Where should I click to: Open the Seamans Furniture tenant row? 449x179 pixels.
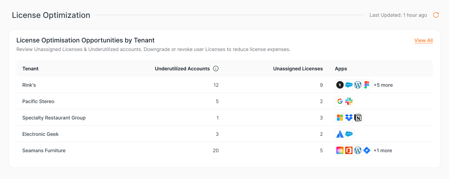pyautogui.click(x=44, y=150)
